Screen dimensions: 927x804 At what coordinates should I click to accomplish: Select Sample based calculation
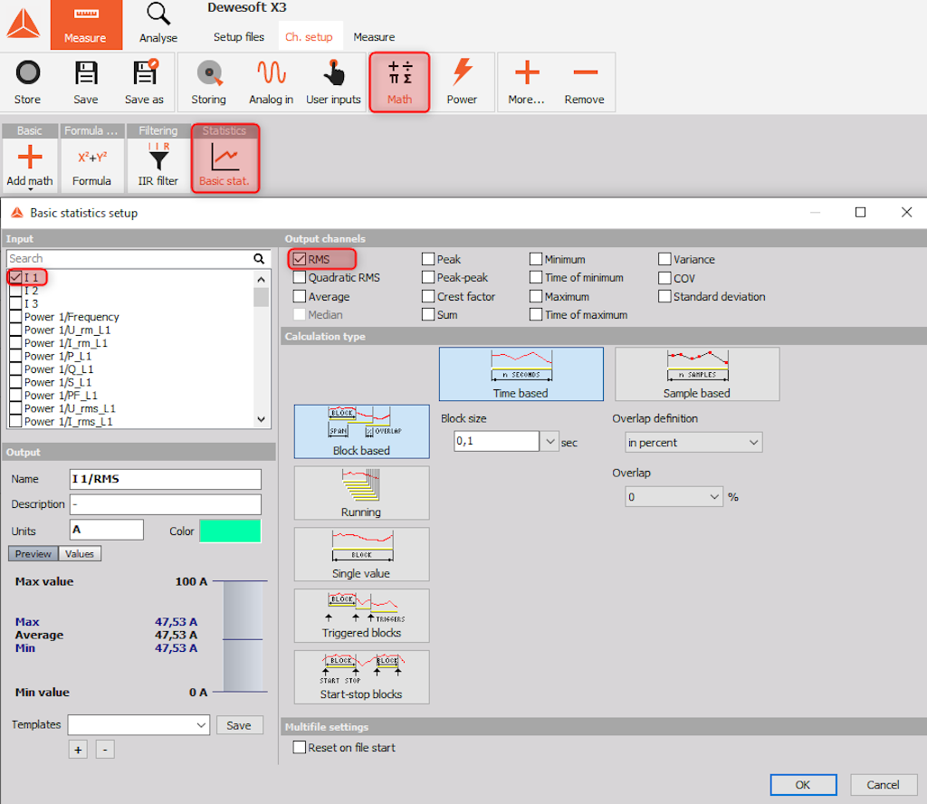click(x=697, y=374)
